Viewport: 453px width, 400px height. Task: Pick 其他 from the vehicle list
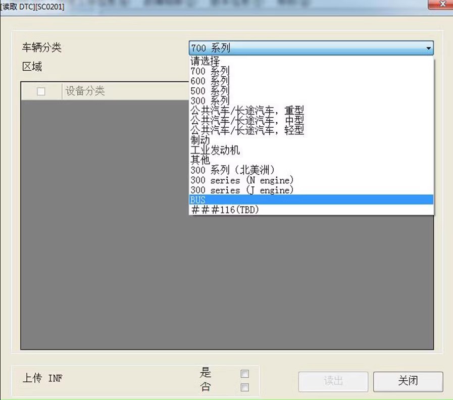tap(311, 160)
